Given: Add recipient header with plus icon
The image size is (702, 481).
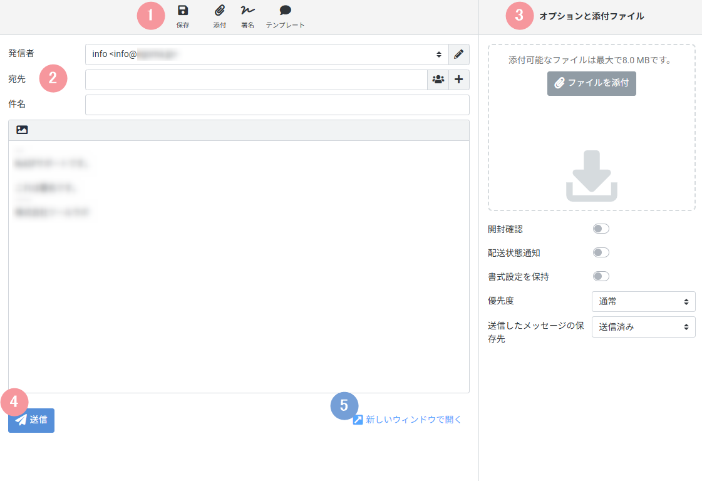Looking at the screenshot, I should tap(459, 80).
